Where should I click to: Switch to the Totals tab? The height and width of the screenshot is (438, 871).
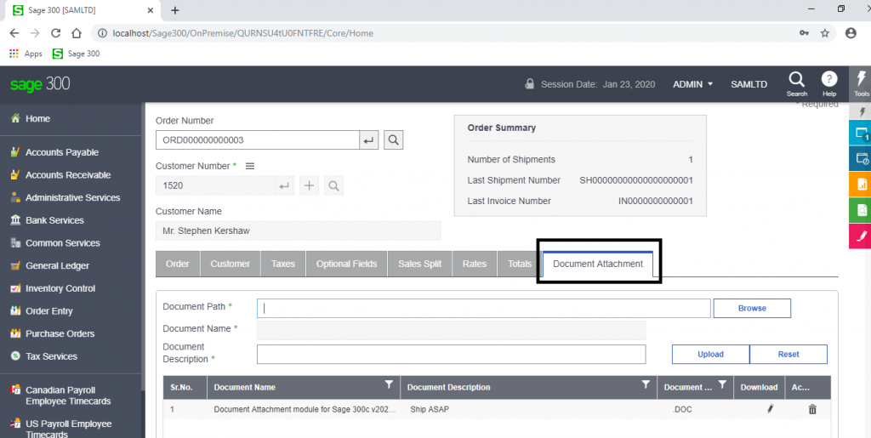click(520, 264)
